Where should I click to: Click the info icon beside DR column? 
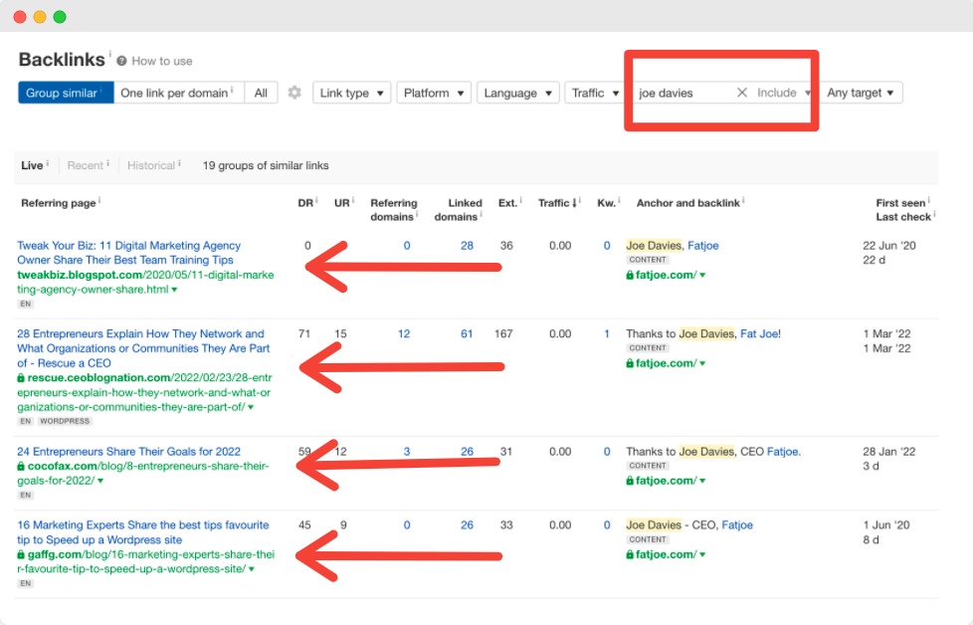(317, 202)
